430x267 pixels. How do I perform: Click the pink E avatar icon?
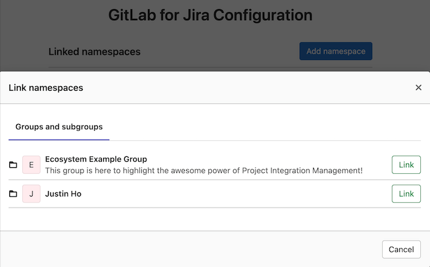pyautogui.click(x=31, y=165)
